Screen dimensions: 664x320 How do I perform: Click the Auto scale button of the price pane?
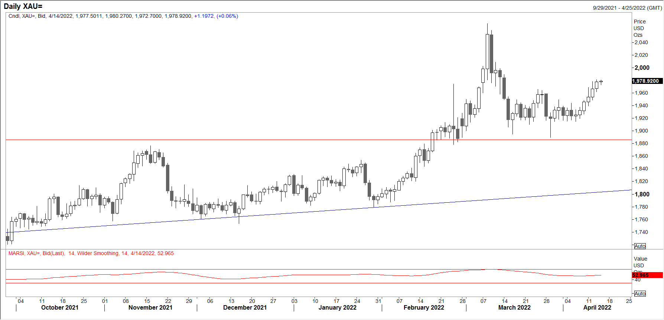(640, 246)
